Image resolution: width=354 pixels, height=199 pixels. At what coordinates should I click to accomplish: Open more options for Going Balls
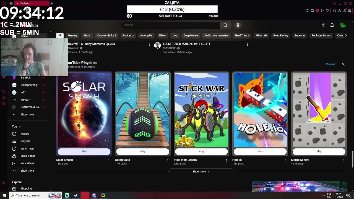coord(168,161)
